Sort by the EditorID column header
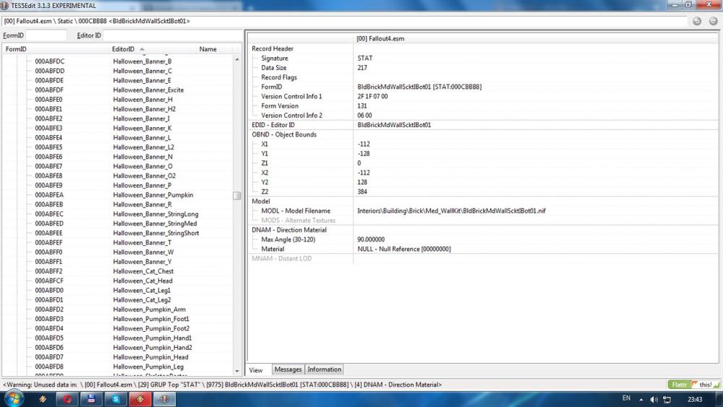This screenshot has width=723, height=407. point(152,49)
